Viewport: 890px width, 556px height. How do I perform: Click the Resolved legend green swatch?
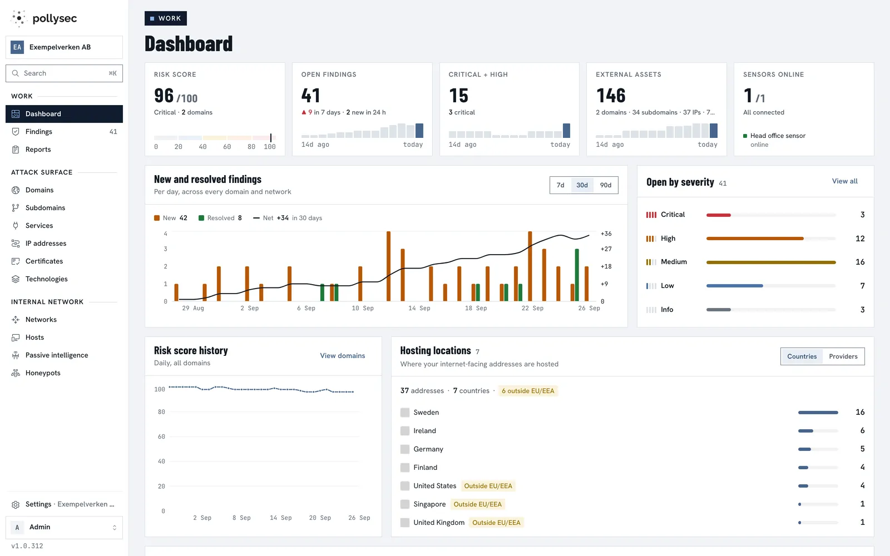(x=201, y=218)
